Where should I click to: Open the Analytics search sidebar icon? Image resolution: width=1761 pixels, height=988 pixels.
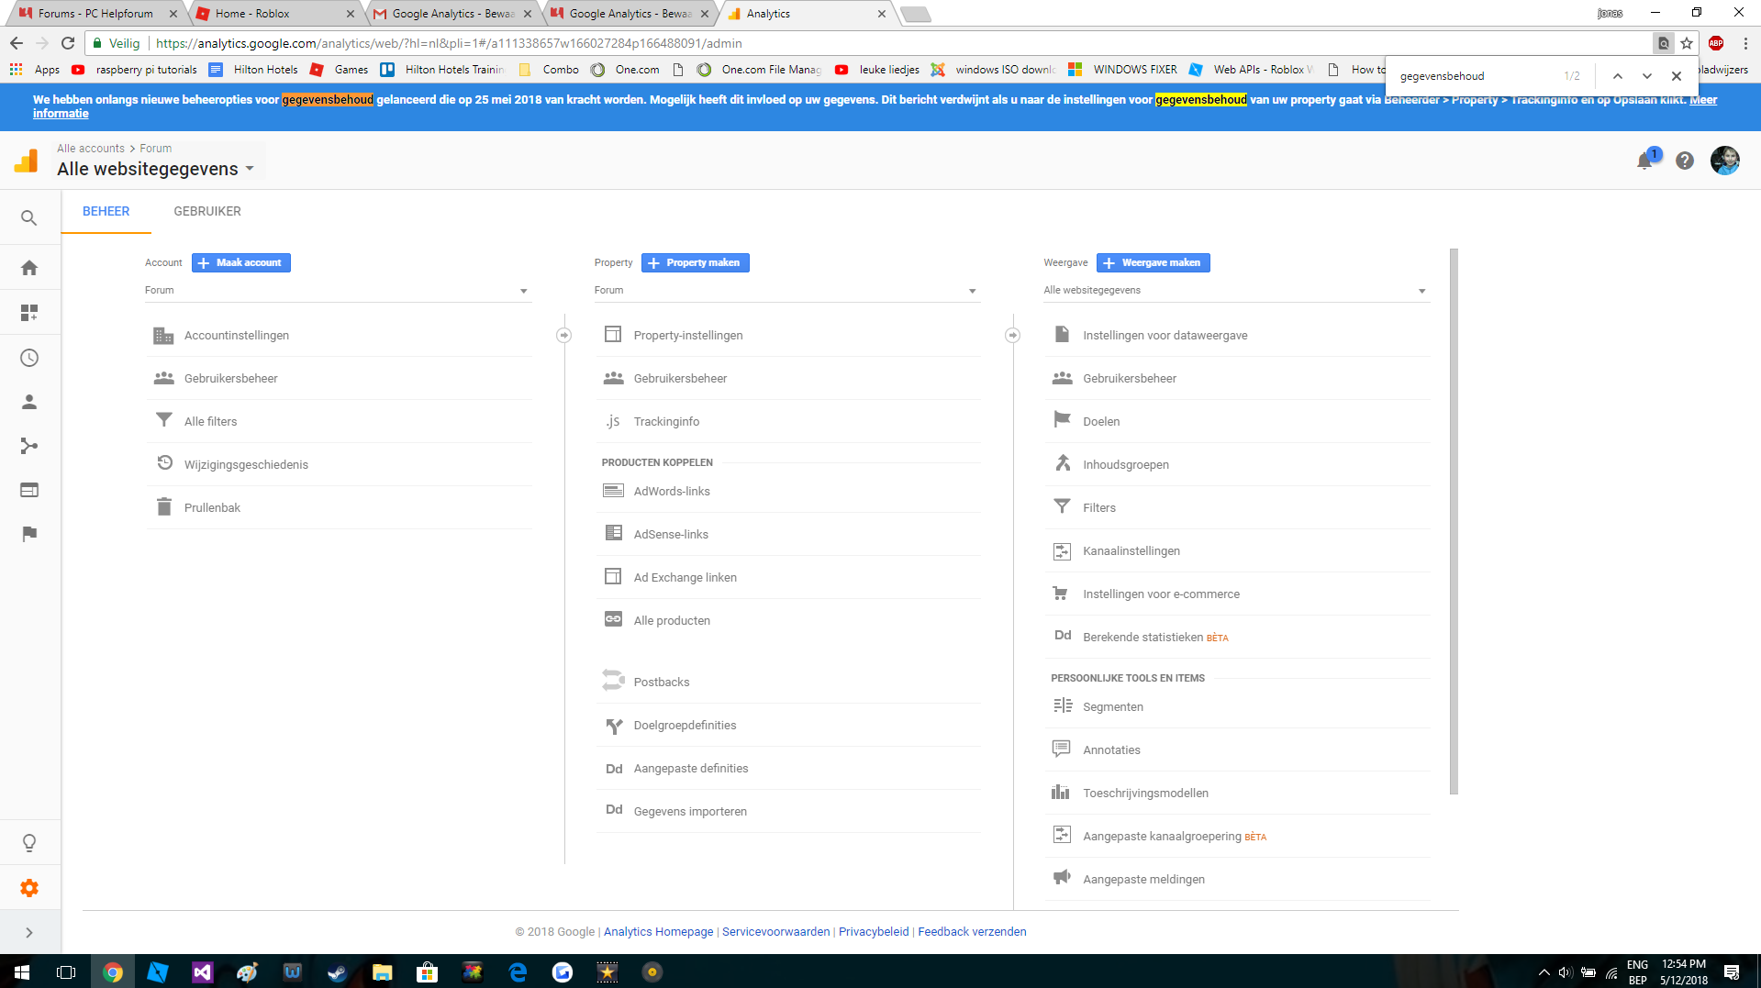pyautogui.click(x=29, y=218)
